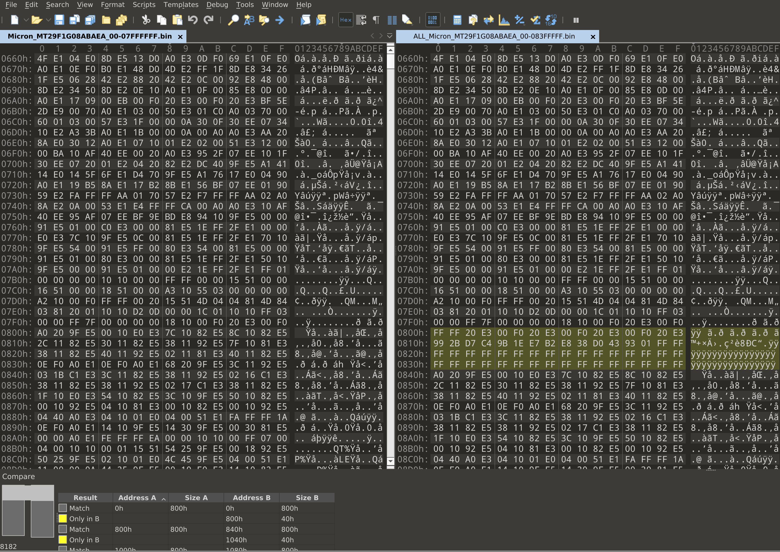
Task: Click the tab bar right arrow
Action: tap(381, 36)
